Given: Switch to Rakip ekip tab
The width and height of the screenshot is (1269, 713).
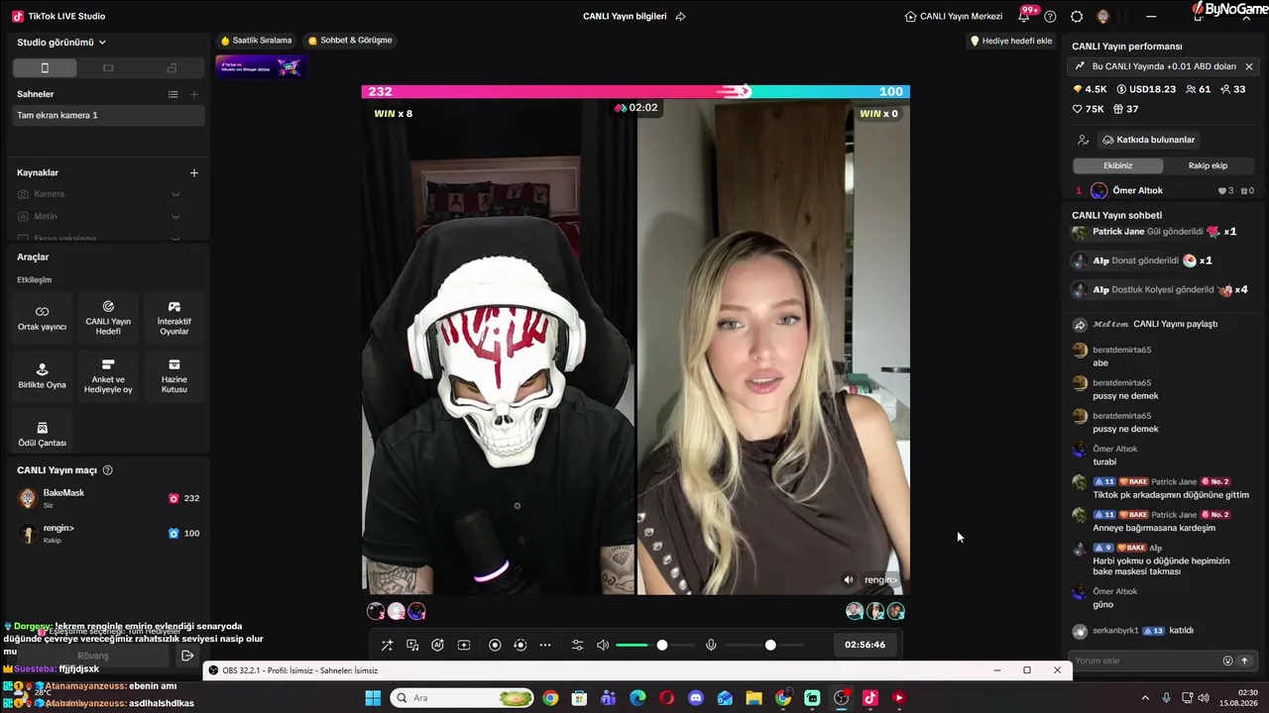Looking at the screenshot, I should 1208,165.
